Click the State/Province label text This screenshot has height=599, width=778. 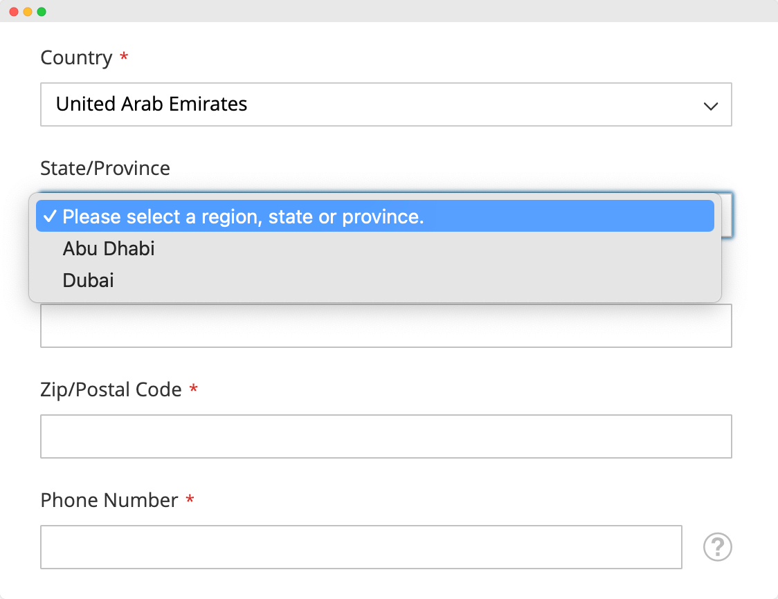[105, 168]
